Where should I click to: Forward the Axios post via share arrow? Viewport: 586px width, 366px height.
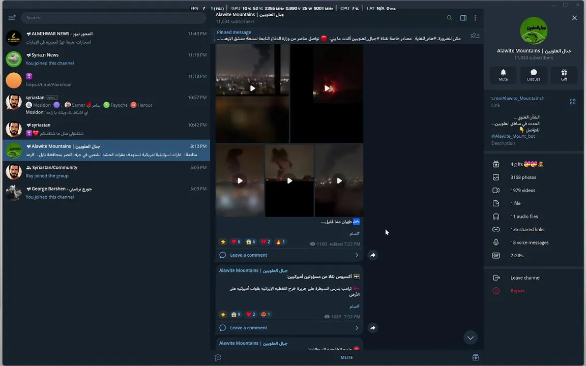372,328
